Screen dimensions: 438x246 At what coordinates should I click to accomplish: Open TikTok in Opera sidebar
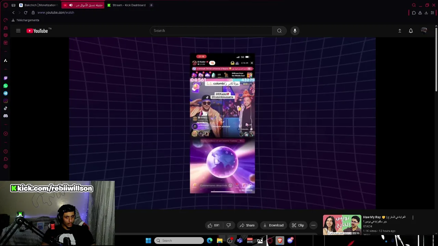pos(5,108)
